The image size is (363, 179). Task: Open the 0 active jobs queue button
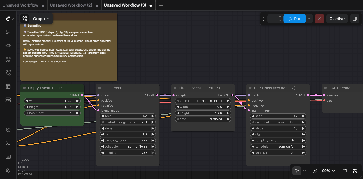pyautogui.click(x=337, y=19)
